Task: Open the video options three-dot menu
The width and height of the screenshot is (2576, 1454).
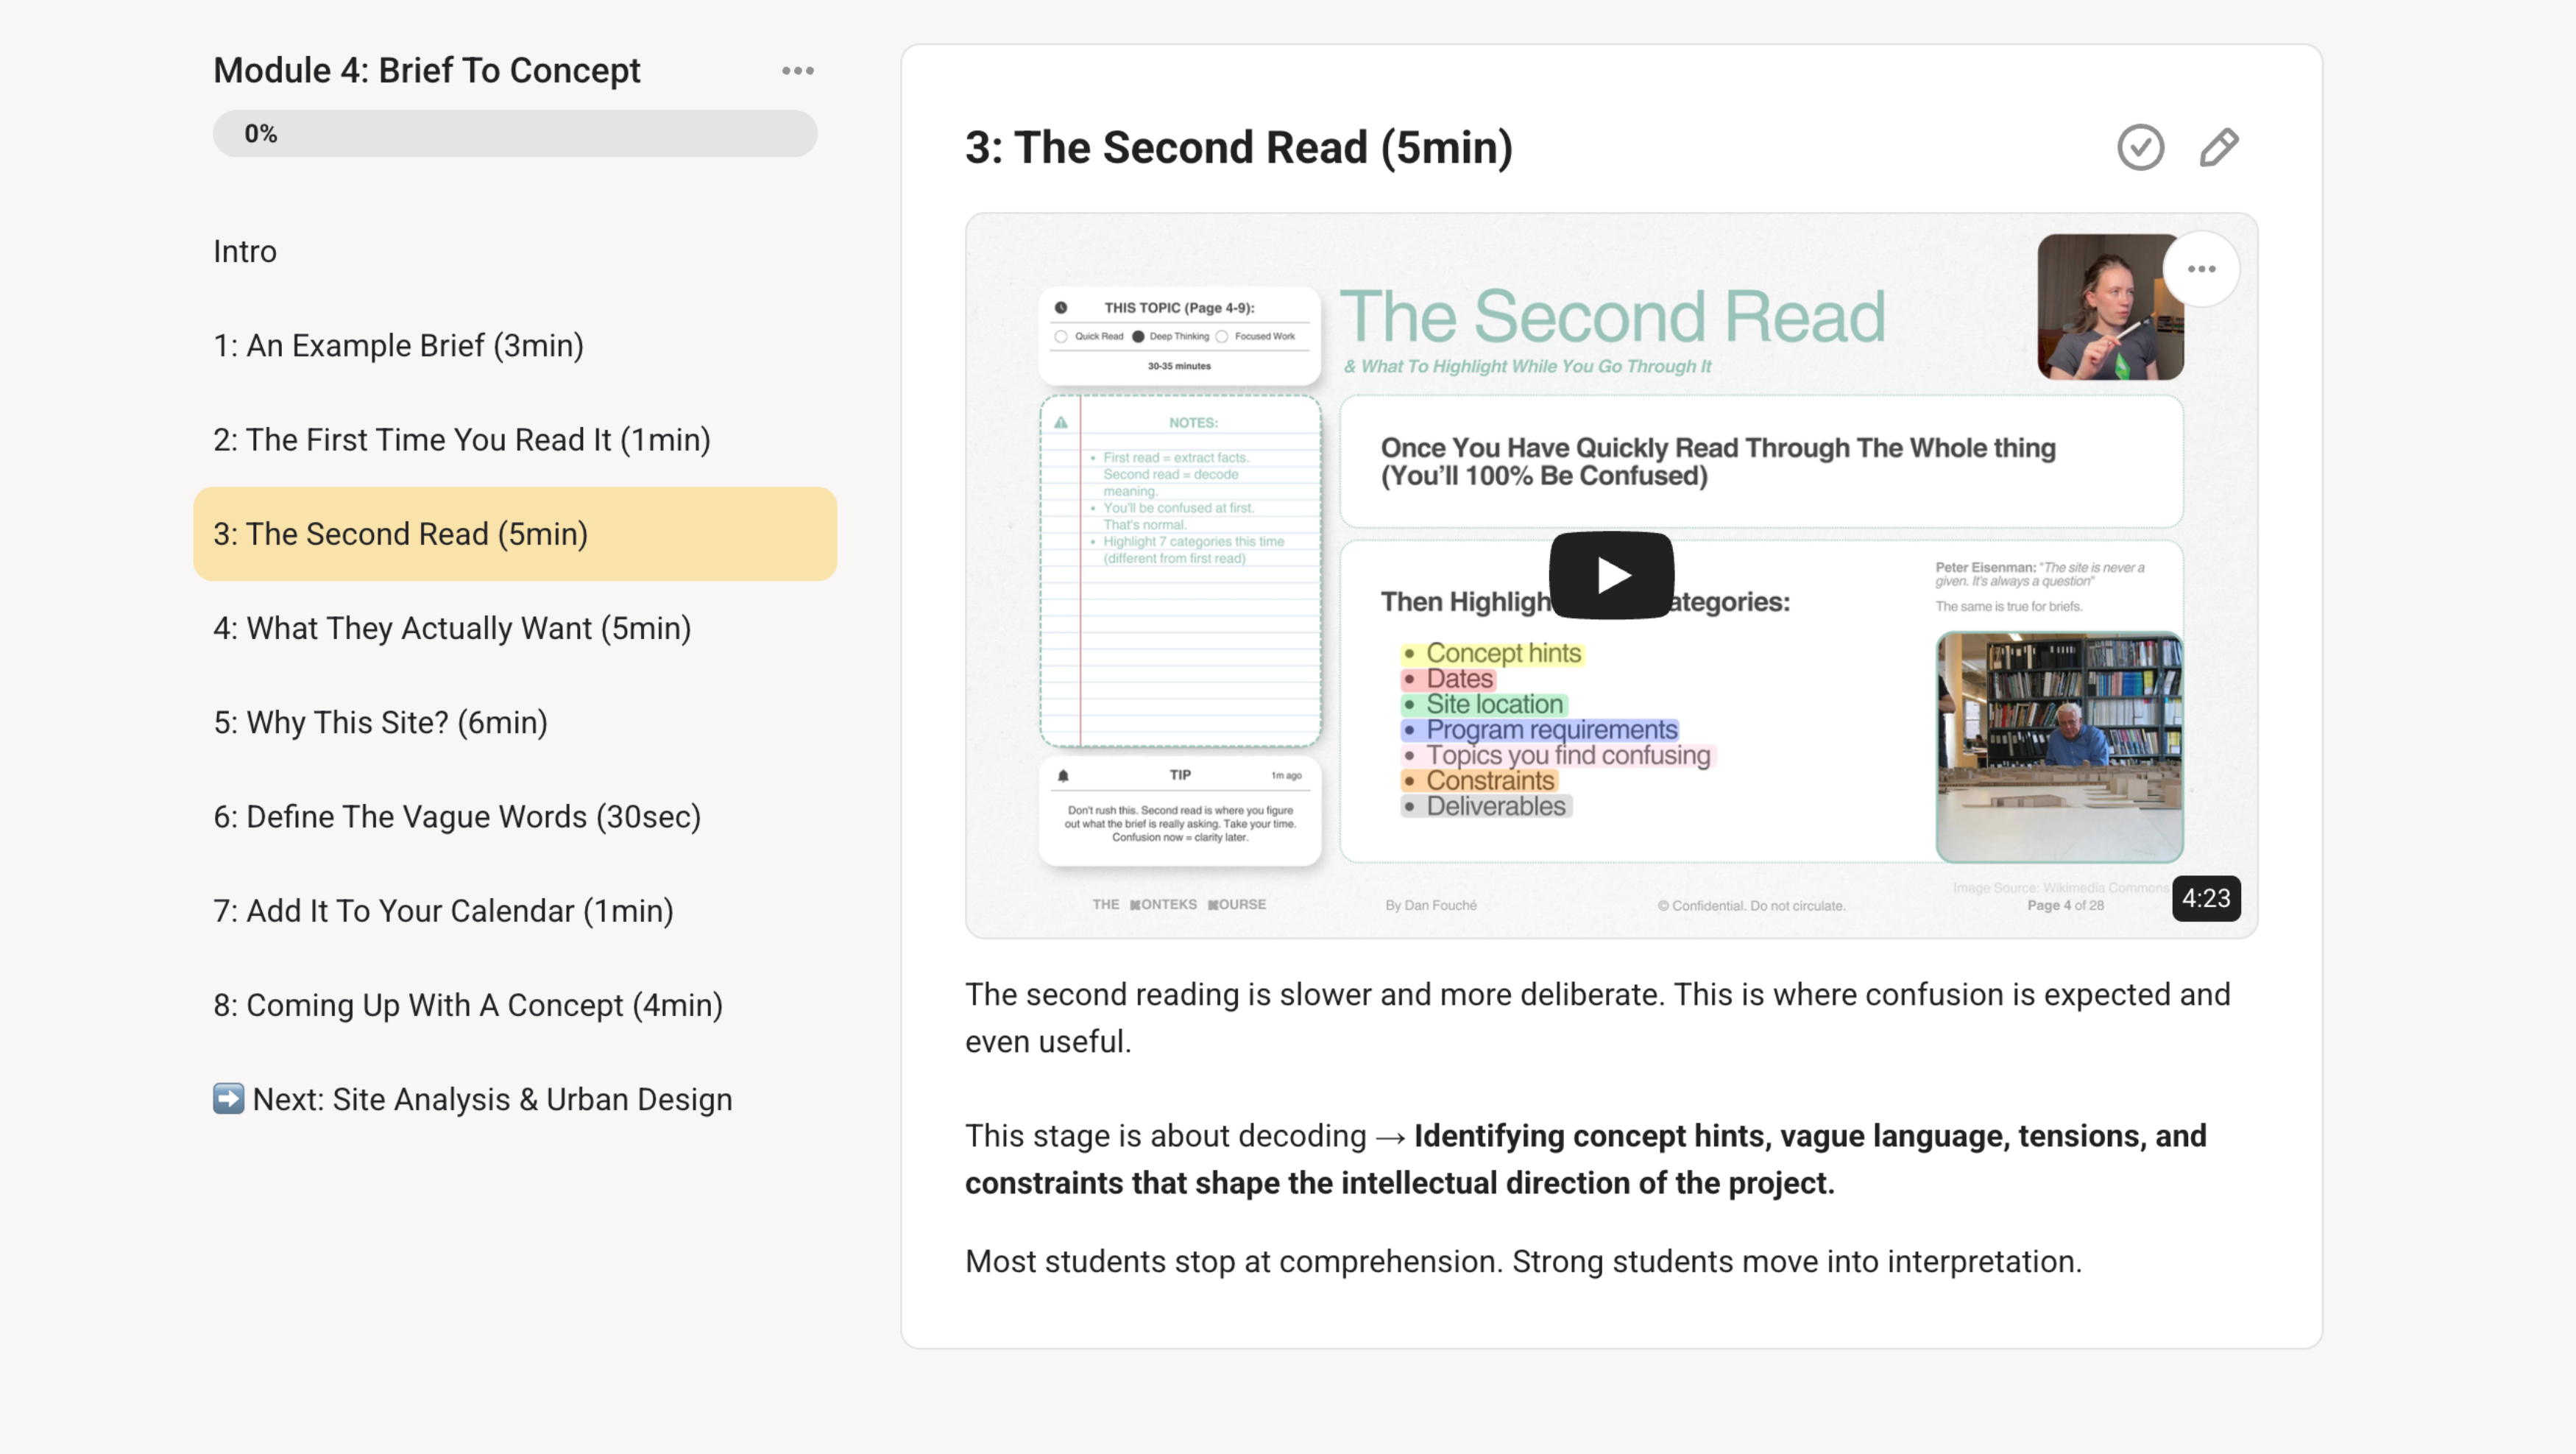Action: 2201,269
